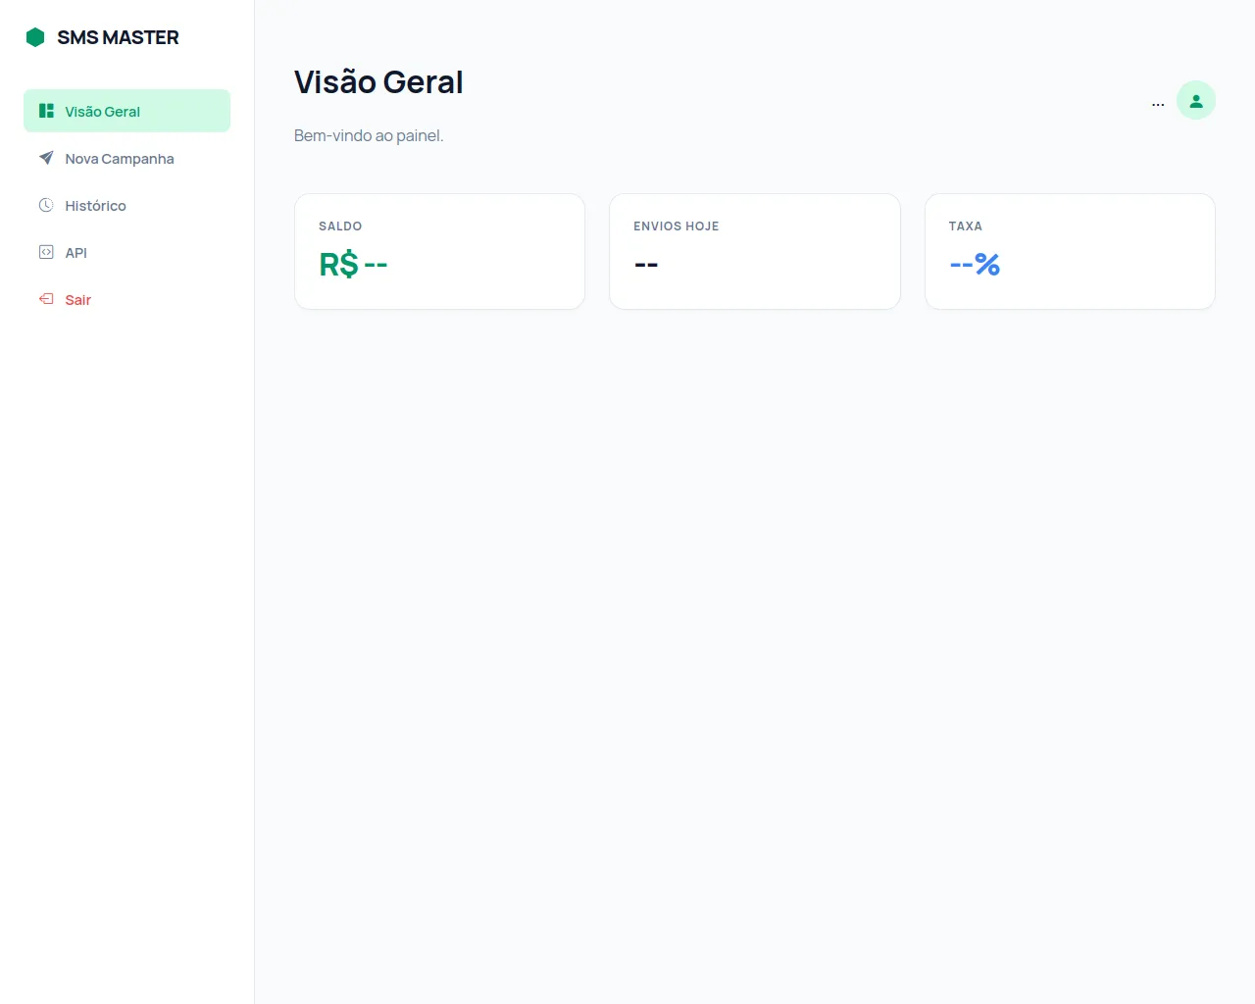Click the blue percentage value in Taxa

click(x=975, y=265)
